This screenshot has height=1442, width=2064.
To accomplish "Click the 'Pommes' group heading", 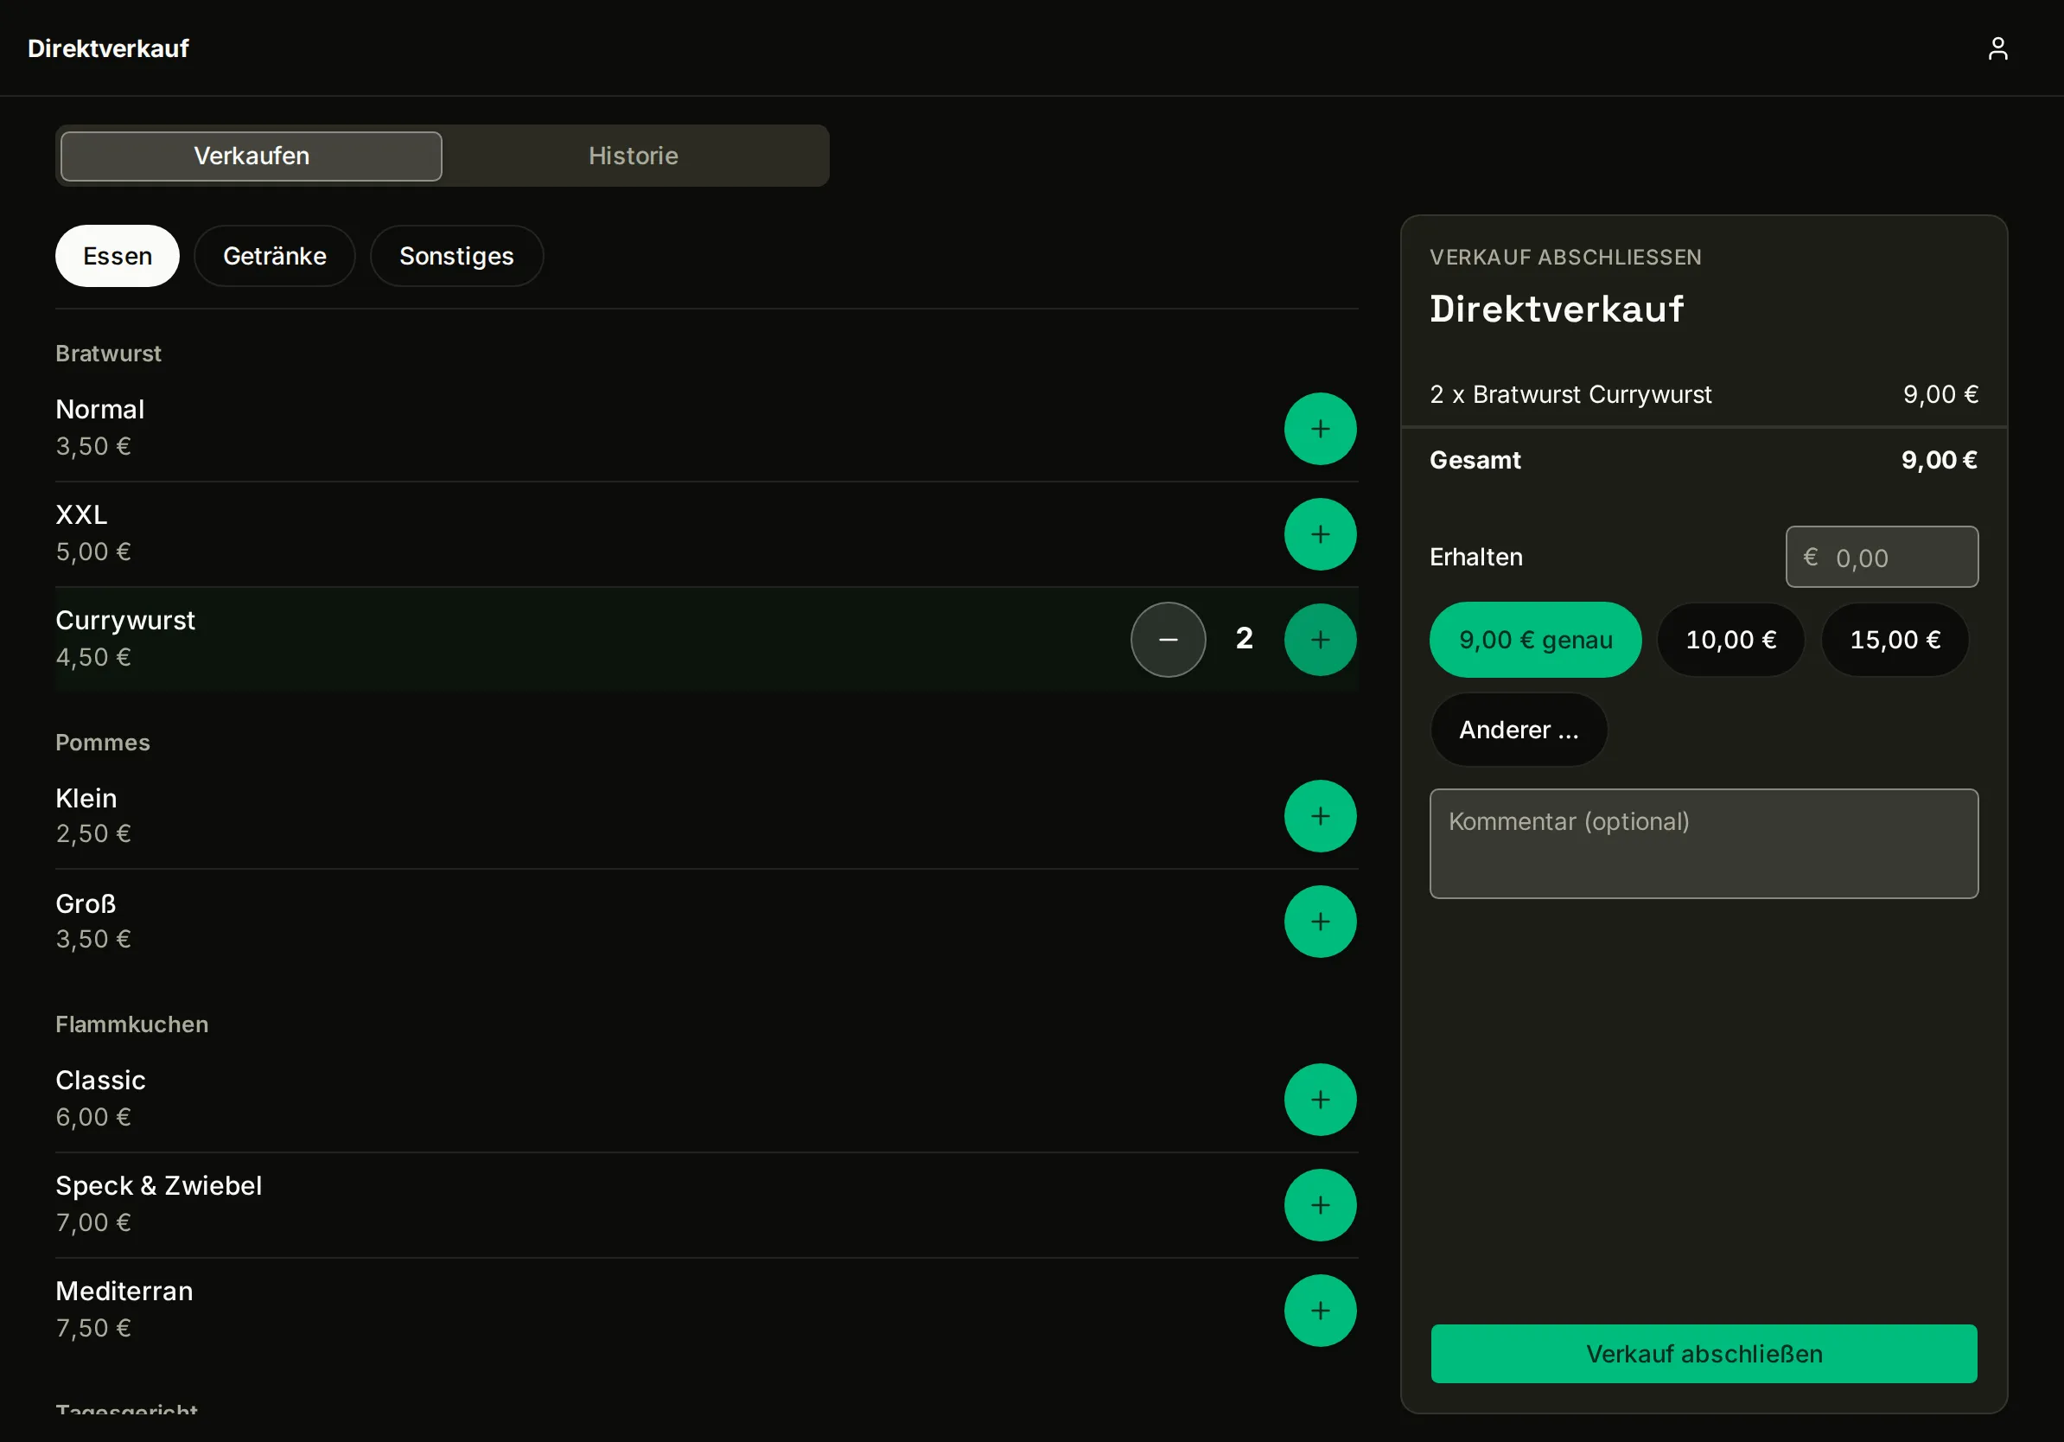I will [x=103, y=743].
